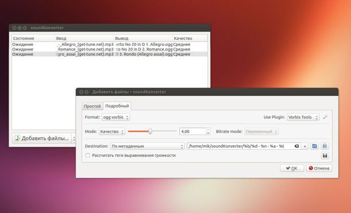Click the quality value spinner arrows
Viewport: 351px width, 213px height.
[208, 131]
